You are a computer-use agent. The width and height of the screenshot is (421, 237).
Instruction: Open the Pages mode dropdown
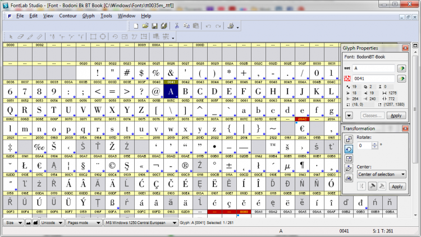click(x=84, y=222)
